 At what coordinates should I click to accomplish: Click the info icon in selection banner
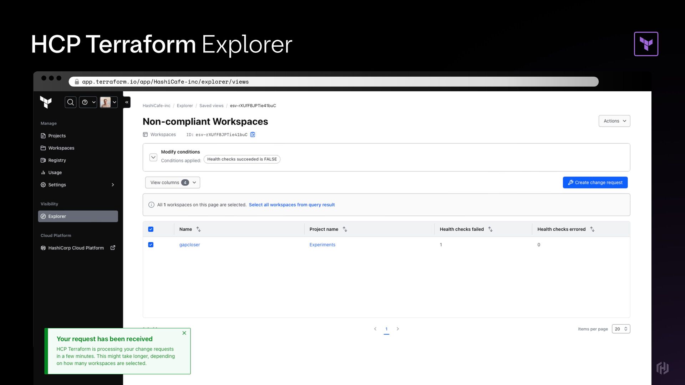coord(151,205)
